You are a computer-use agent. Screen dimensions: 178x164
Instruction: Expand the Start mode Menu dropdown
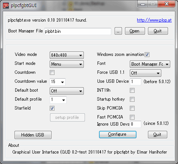pyautogui.click(x=67, y=64)
